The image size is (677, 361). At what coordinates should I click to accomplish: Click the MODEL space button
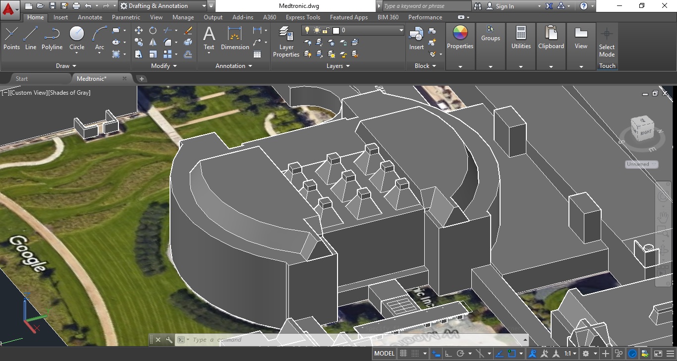[385, 354]
